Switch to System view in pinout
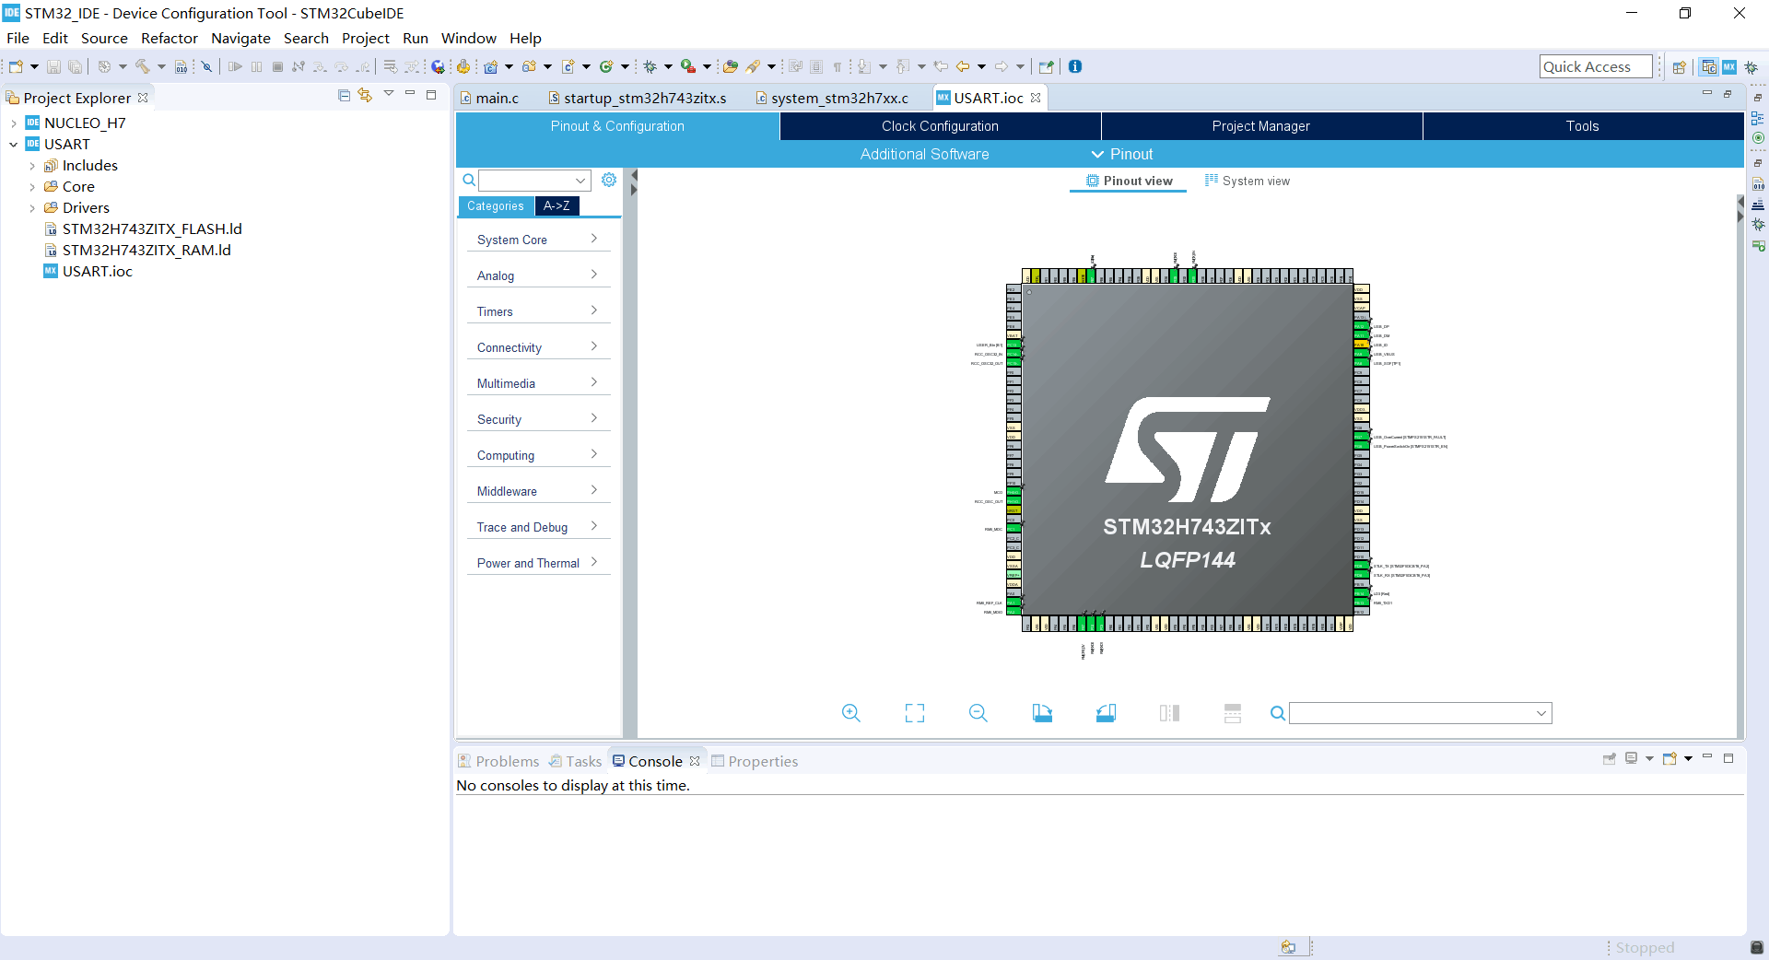This screenshot has width=1769, height=960. pyautogui.click(x=1247, y=181)
